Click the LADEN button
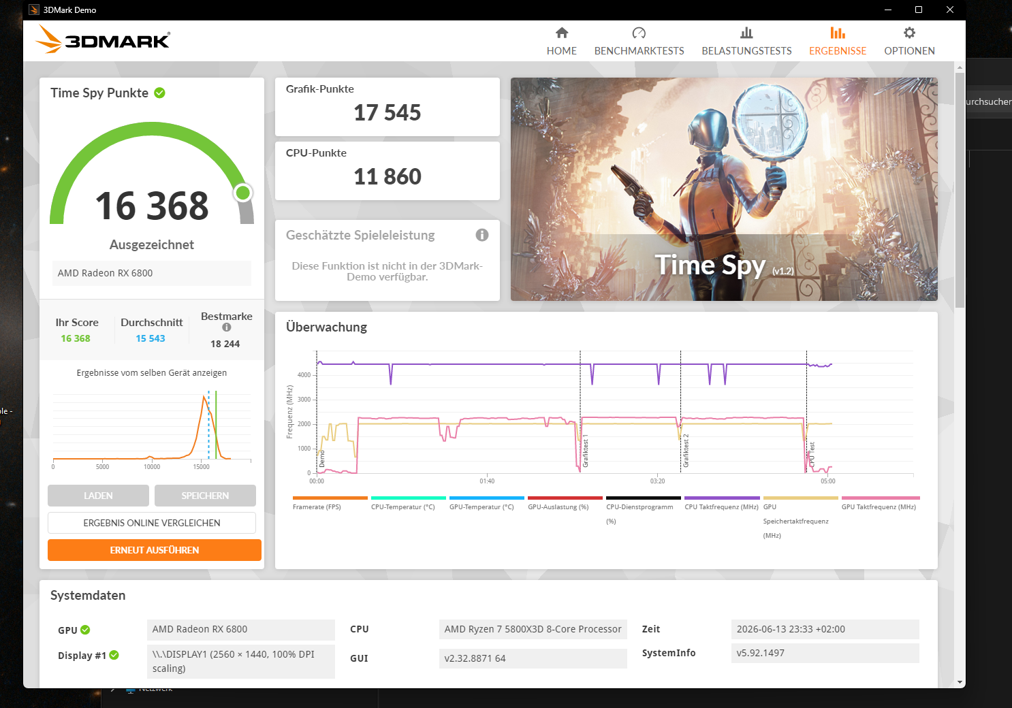This screenshot has height=708, width=1012. click(98, 496)
